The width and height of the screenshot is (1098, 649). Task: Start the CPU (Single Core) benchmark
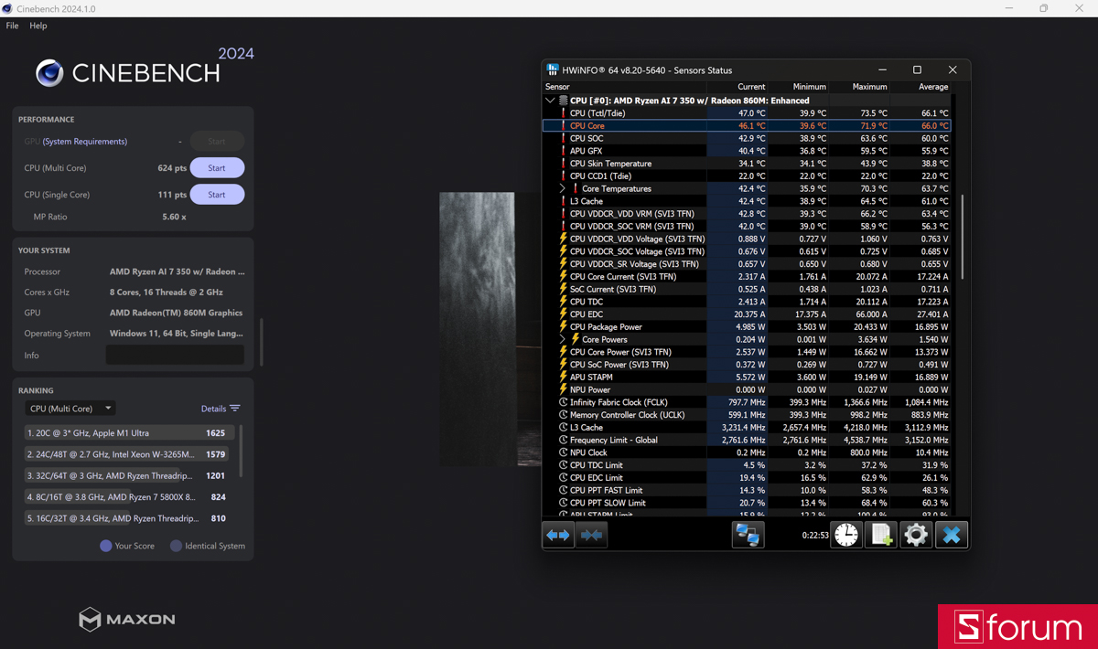click(217, 195)
